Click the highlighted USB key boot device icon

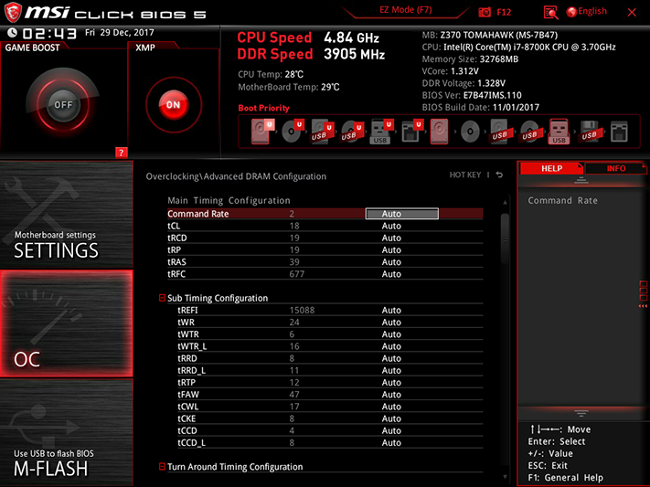pyautogui.click(x=559, y=132)
